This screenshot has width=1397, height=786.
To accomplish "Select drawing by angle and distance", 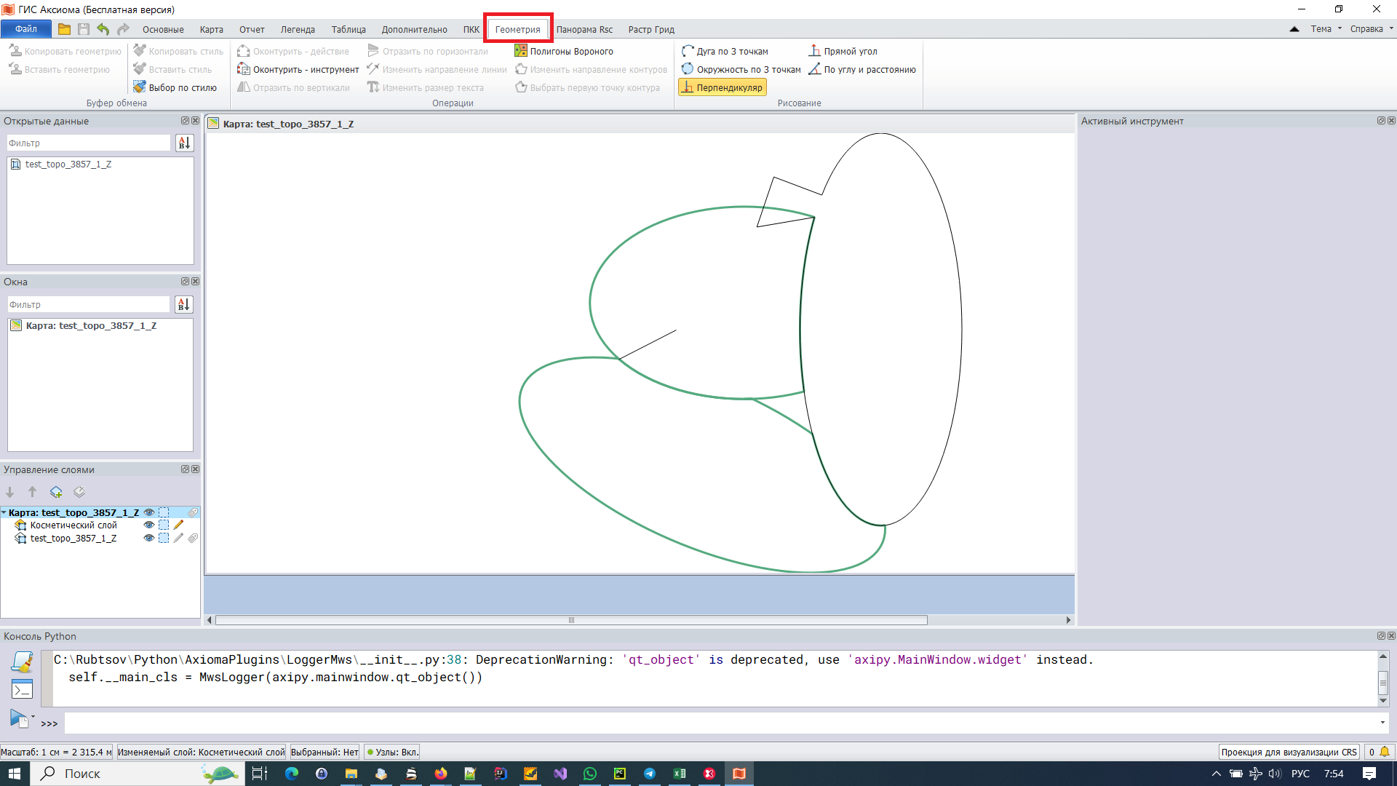I will coord(867,70).
